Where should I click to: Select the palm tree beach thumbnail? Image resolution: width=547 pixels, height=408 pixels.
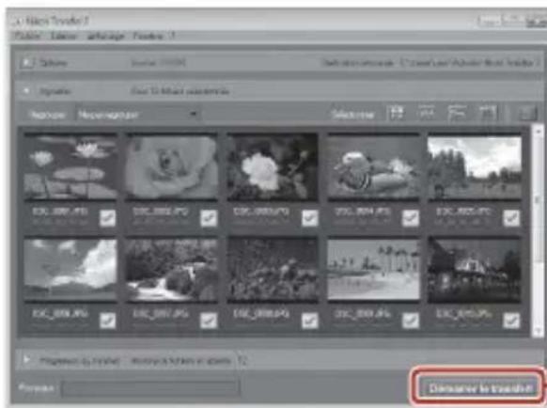tap(374, 269)
